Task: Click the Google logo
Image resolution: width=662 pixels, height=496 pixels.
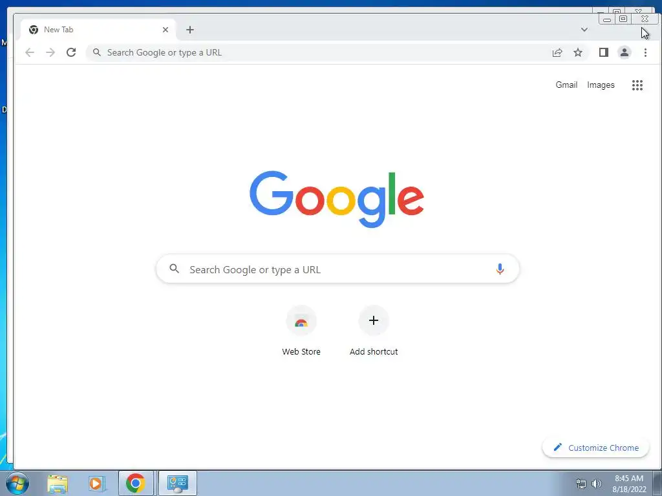Action: click(336, 199)
